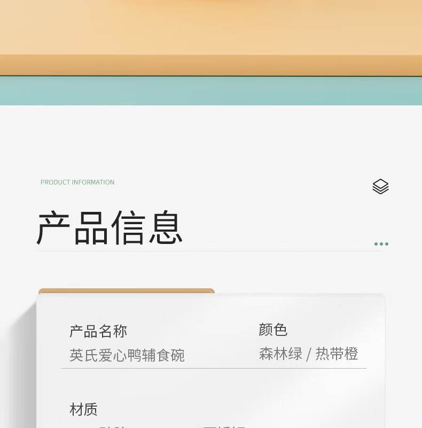
Task: Click the 产品信息 heading
Action: click(110, 228)
